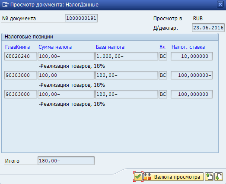
Task: Click the ГлавКнига column header
Action: (17, 47)
